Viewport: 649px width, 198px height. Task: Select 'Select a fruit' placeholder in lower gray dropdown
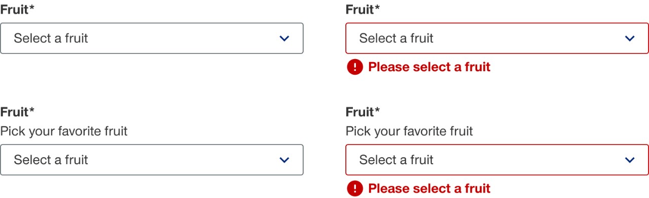click(x=51, y=160)
